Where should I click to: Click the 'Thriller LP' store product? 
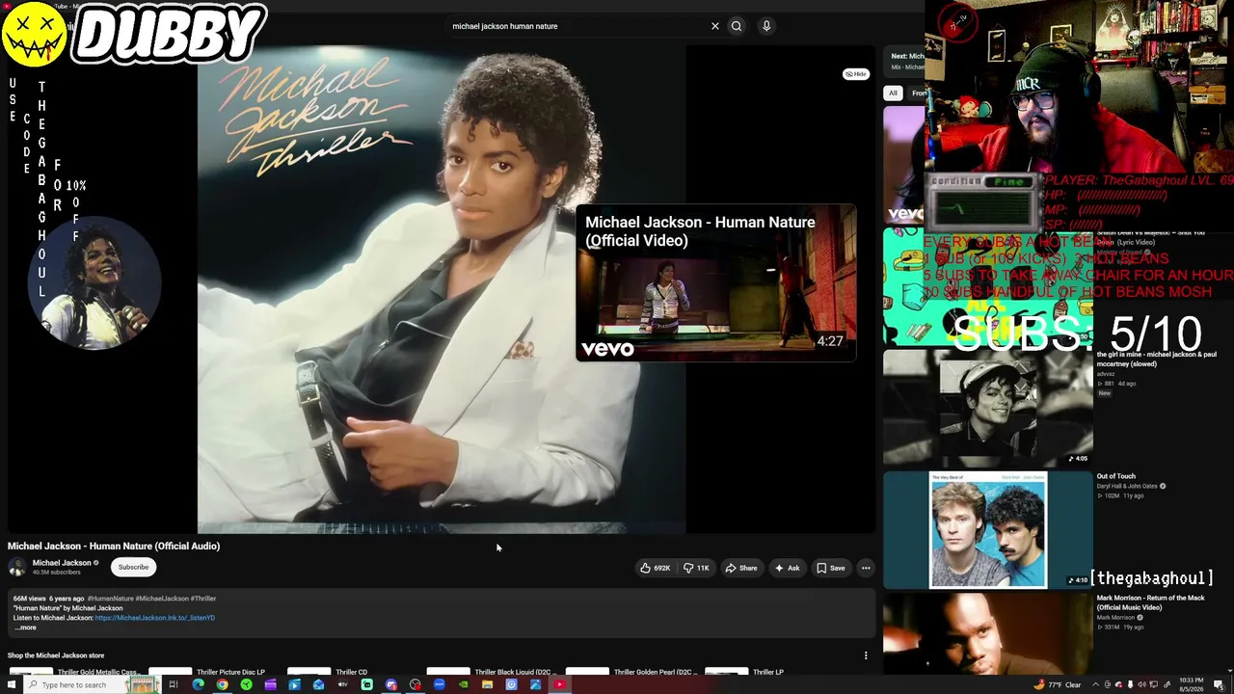pyautogui.click(x=768, y=672)
